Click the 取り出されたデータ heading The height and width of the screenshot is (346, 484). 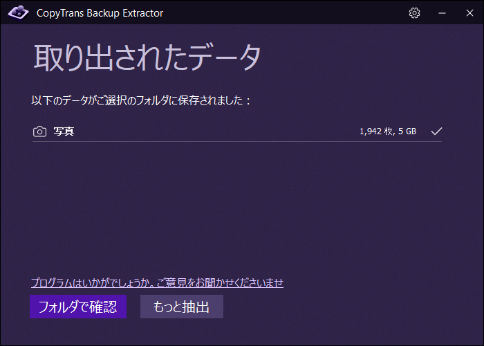(x=147, y=57)
